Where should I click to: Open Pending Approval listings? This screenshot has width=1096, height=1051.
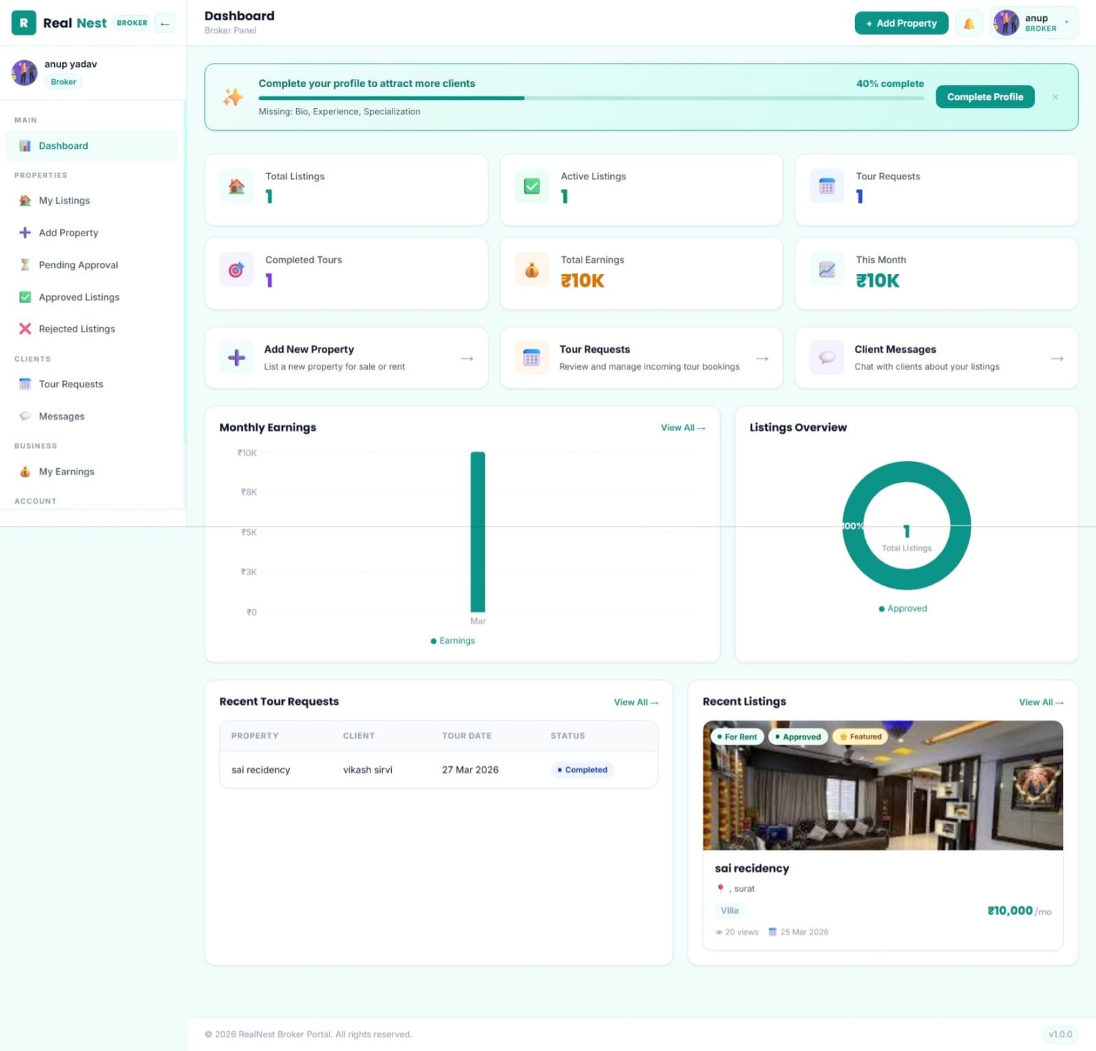[92, 265]
